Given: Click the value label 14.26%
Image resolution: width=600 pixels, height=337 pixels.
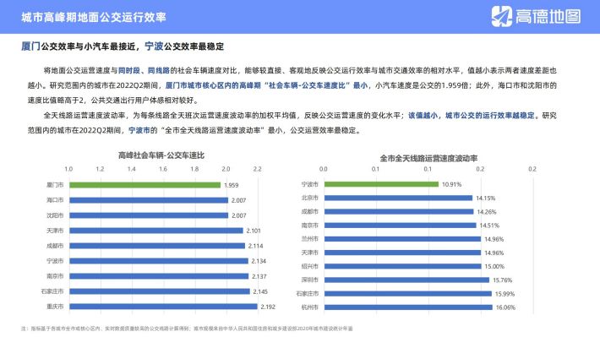Looking at the screenshot, I should 487,212.
